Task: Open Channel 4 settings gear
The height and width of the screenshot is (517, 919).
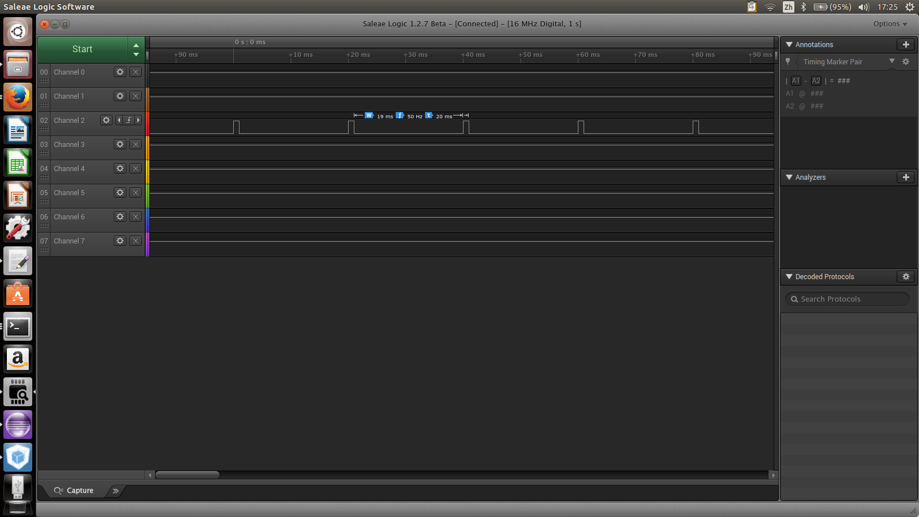Action: (120, 168)
